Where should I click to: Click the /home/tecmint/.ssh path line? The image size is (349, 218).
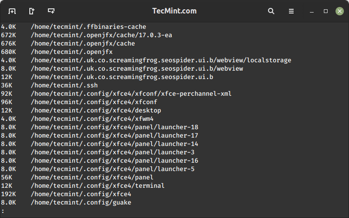click(64, 85)
